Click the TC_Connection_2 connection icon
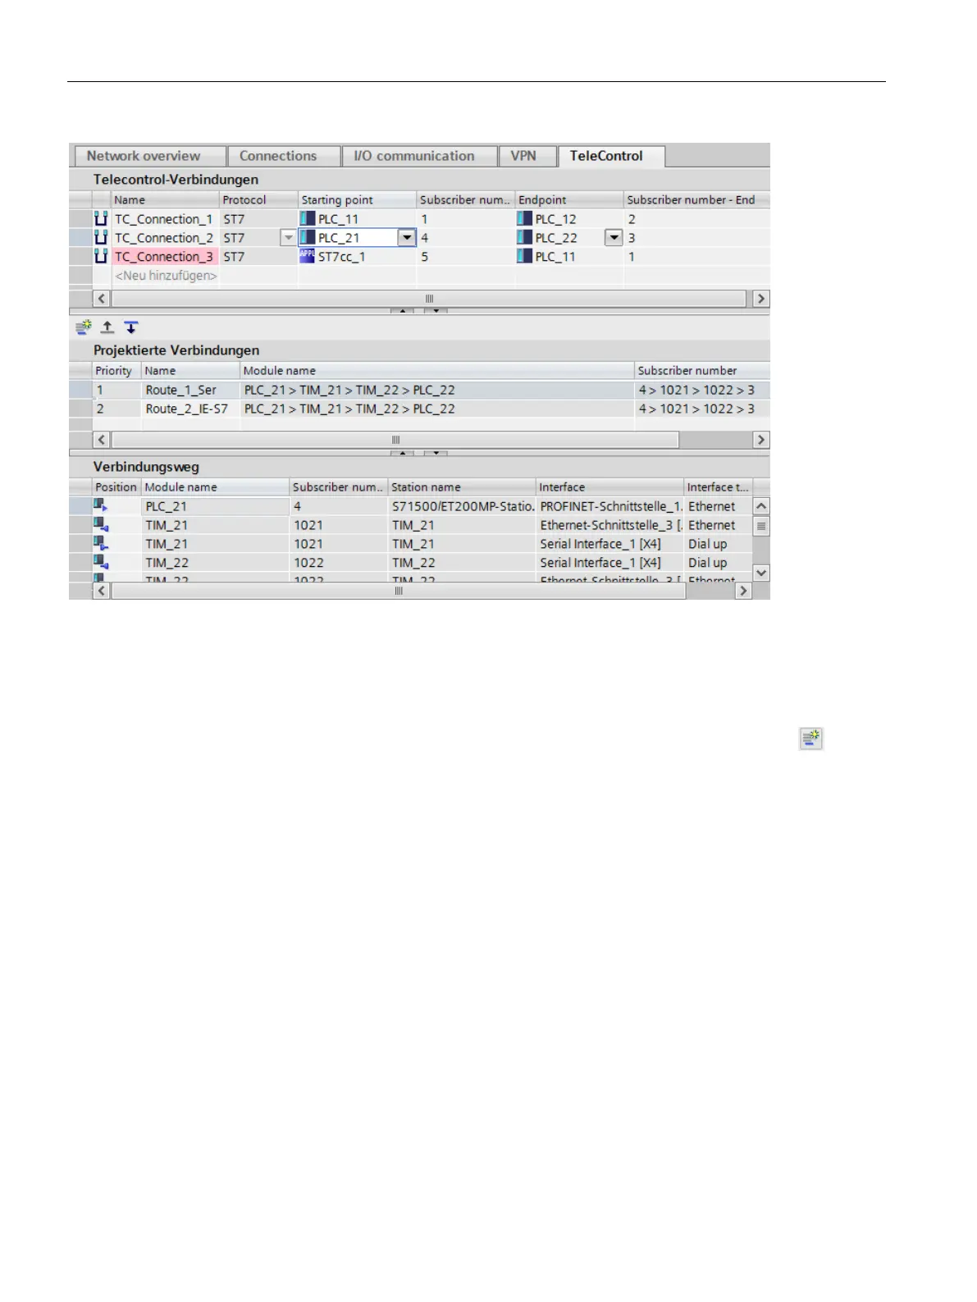The width and height of the screenshot is (977, 1302). tap(101, 238)
